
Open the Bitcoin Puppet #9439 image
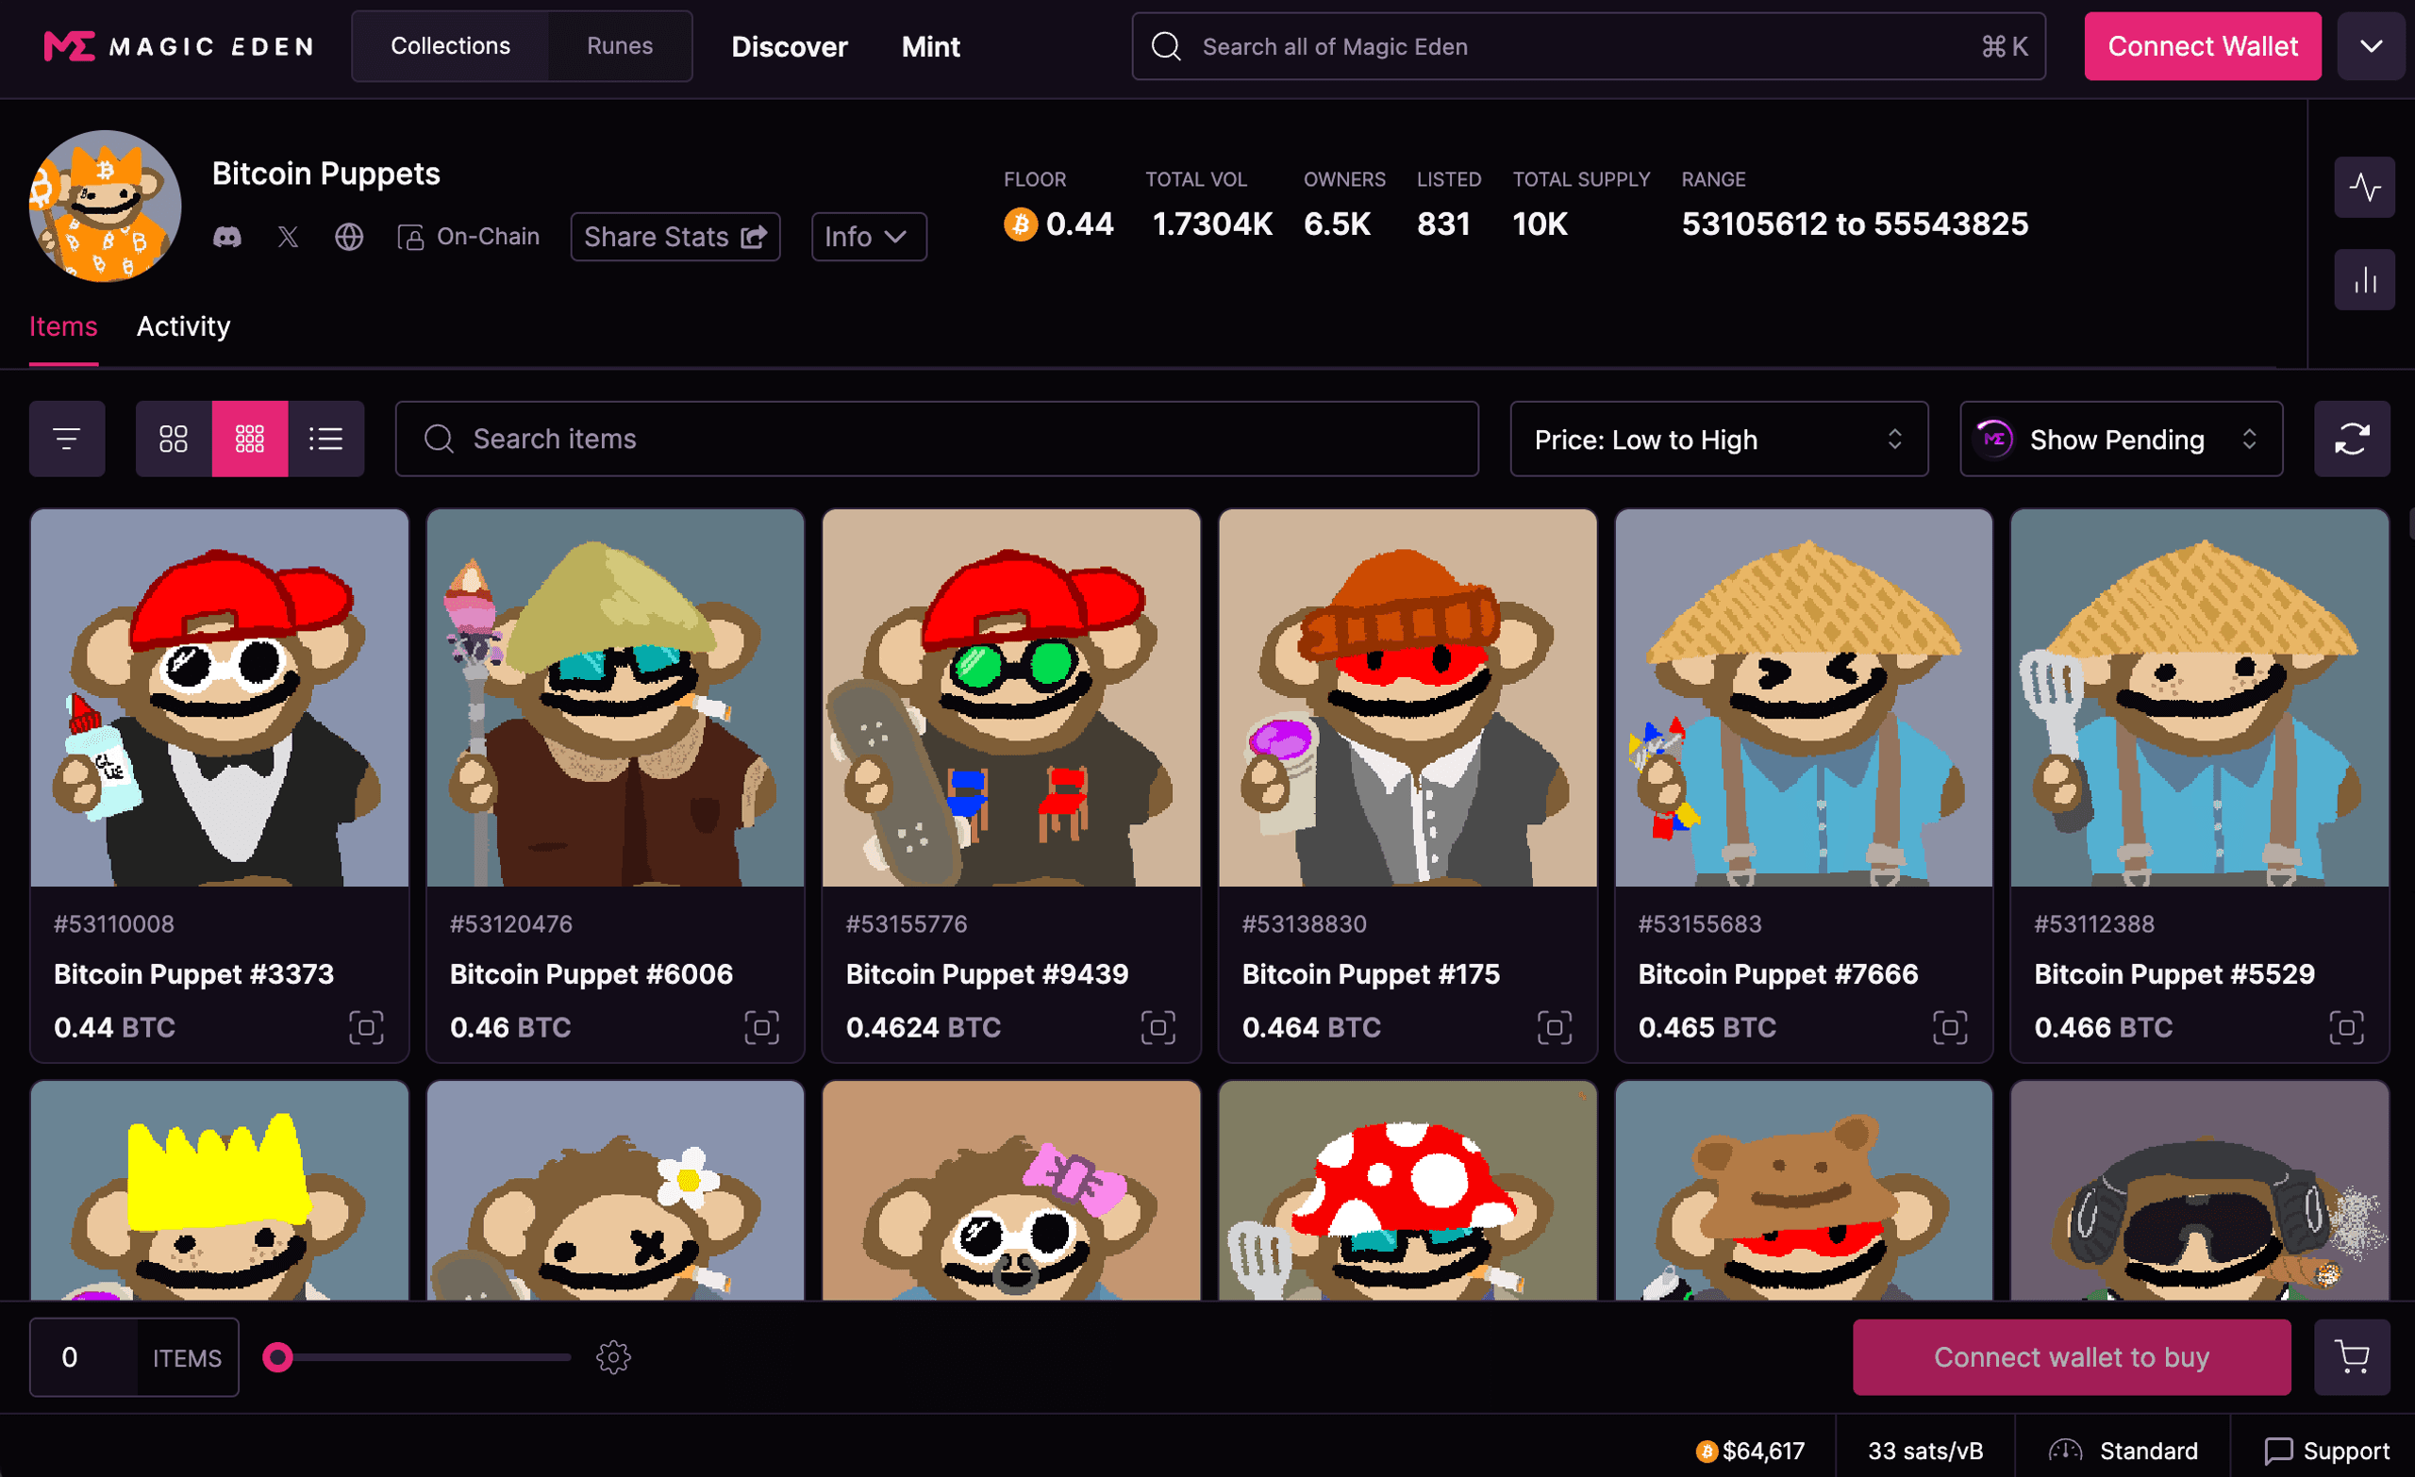[1010, 698]
